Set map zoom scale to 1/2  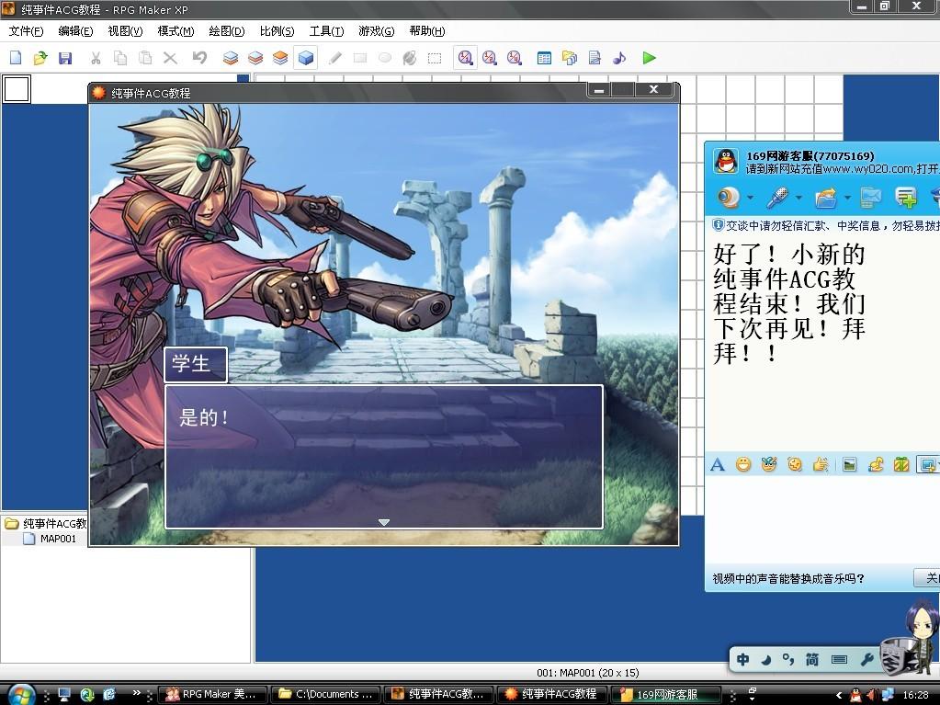pyautogui.click(x=490, y=58)
